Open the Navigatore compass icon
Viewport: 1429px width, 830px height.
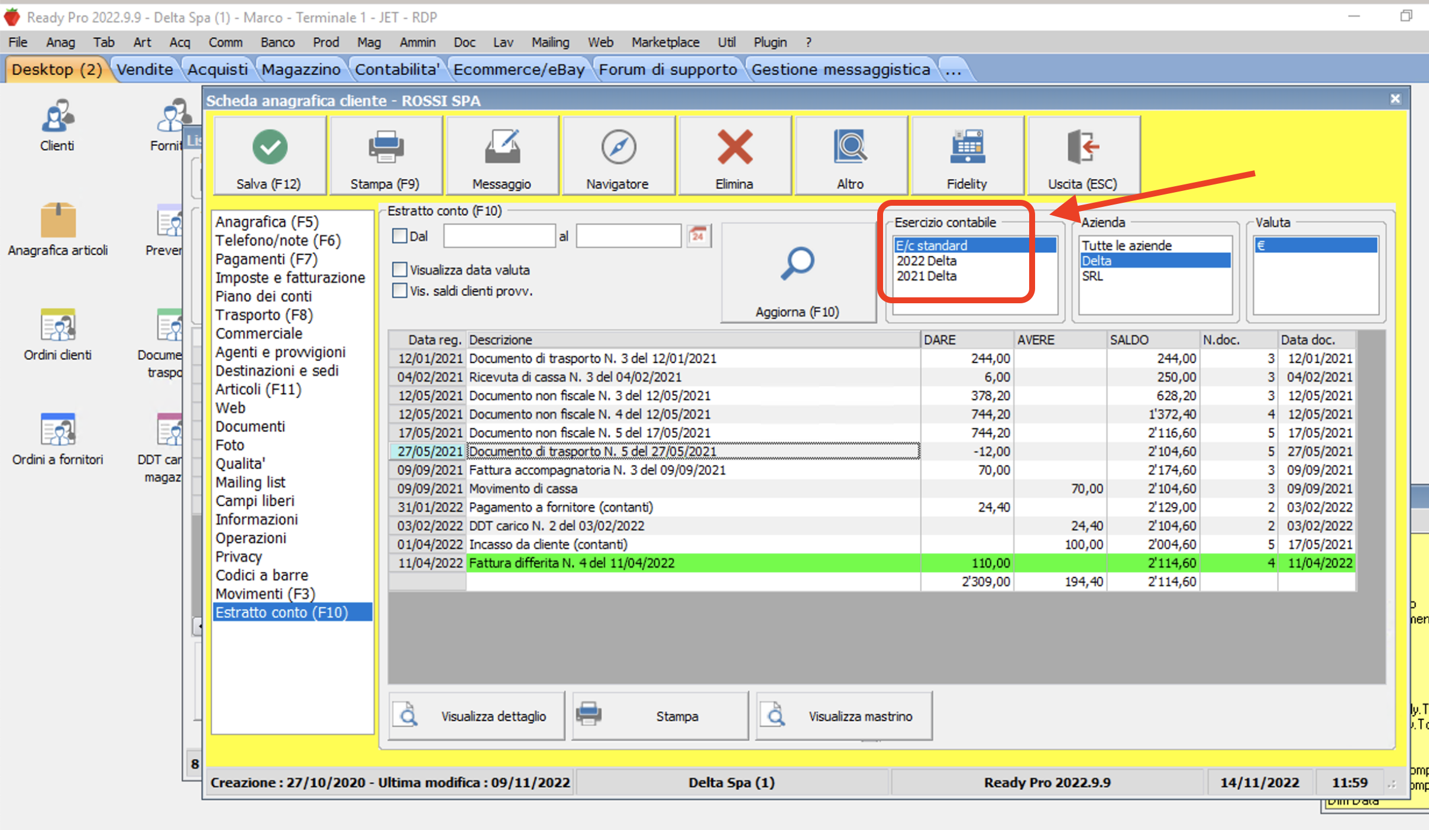618,147
